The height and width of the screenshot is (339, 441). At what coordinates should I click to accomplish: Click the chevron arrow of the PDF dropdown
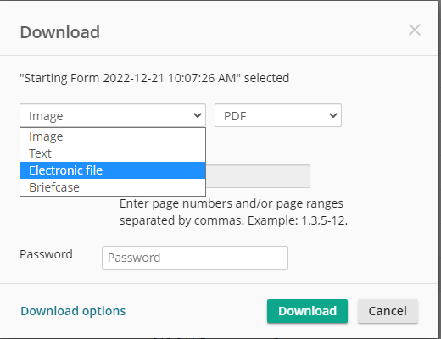(x=333, y=115)
